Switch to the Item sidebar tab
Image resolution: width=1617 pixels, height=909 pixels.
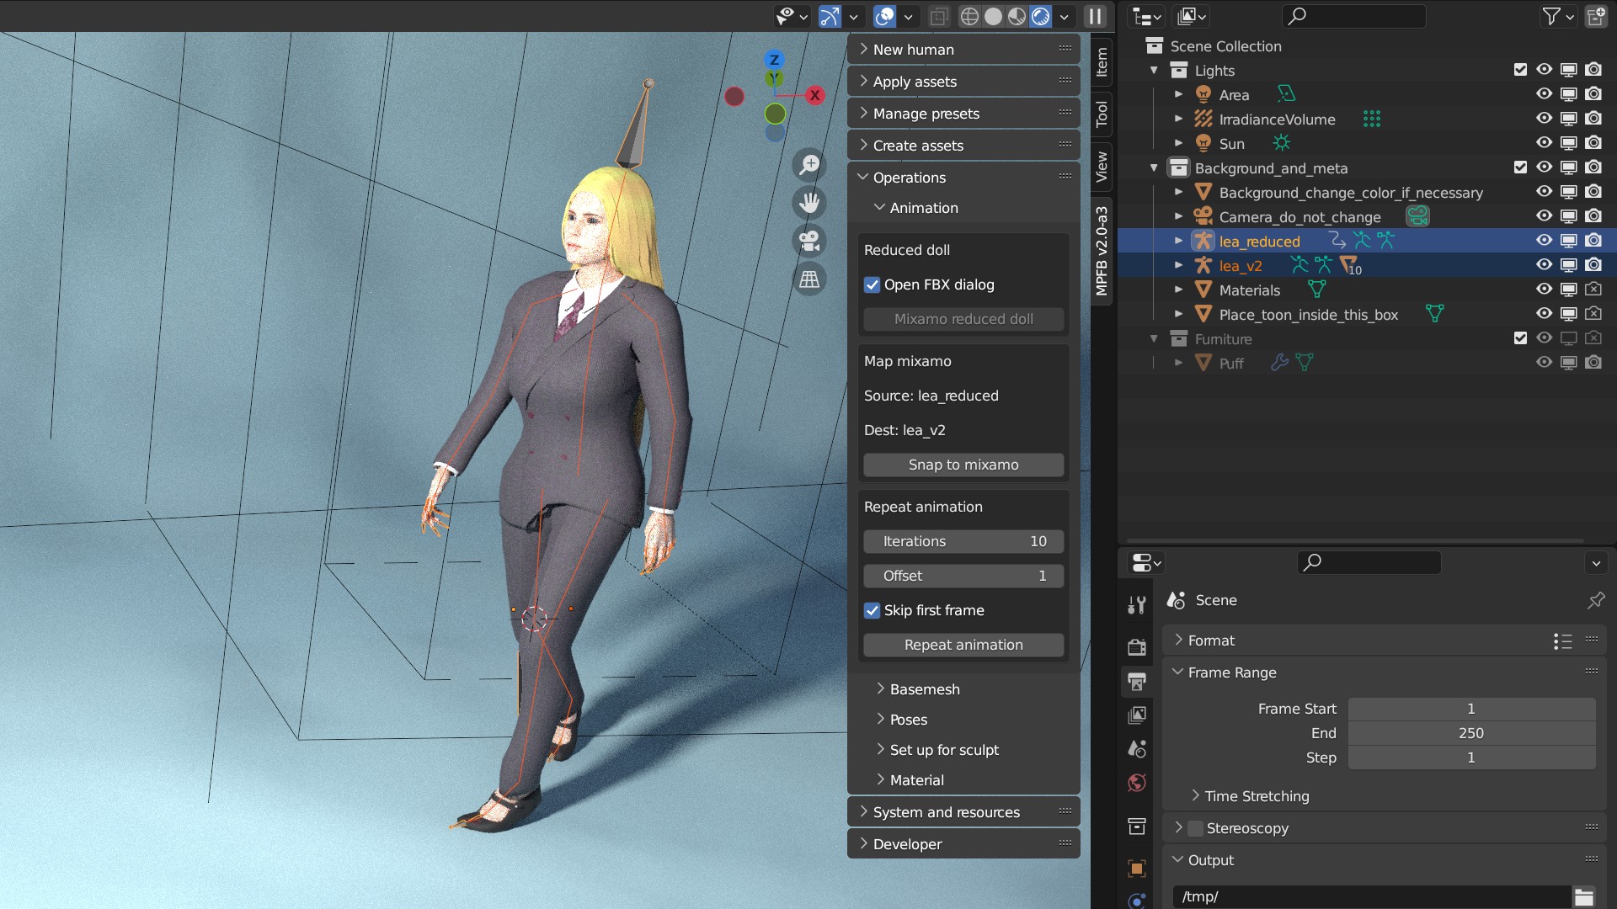[1102, 62]
